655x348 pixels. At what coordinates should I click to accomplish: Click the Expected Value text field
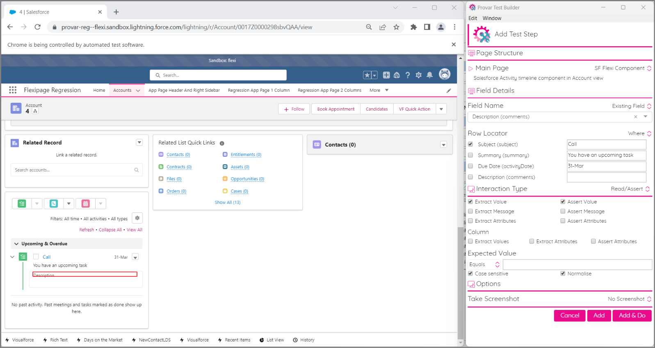pos(577,264)
